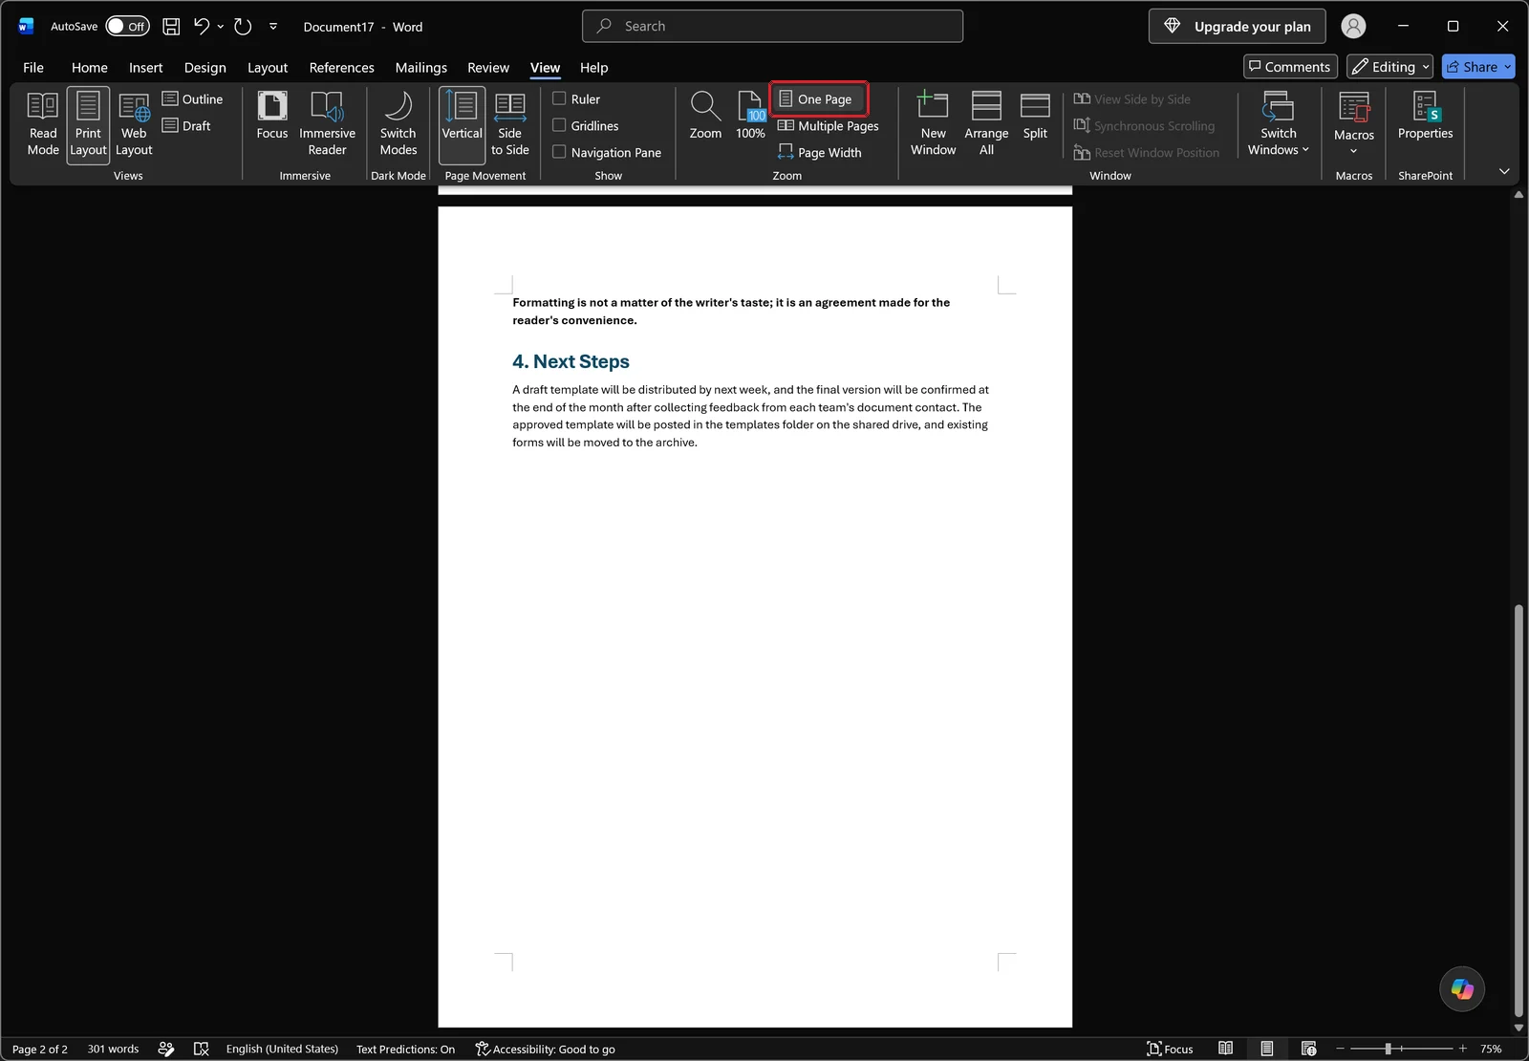Open a New Window
Viewport: 1529px width, 1061px height.
pos(933,124)
